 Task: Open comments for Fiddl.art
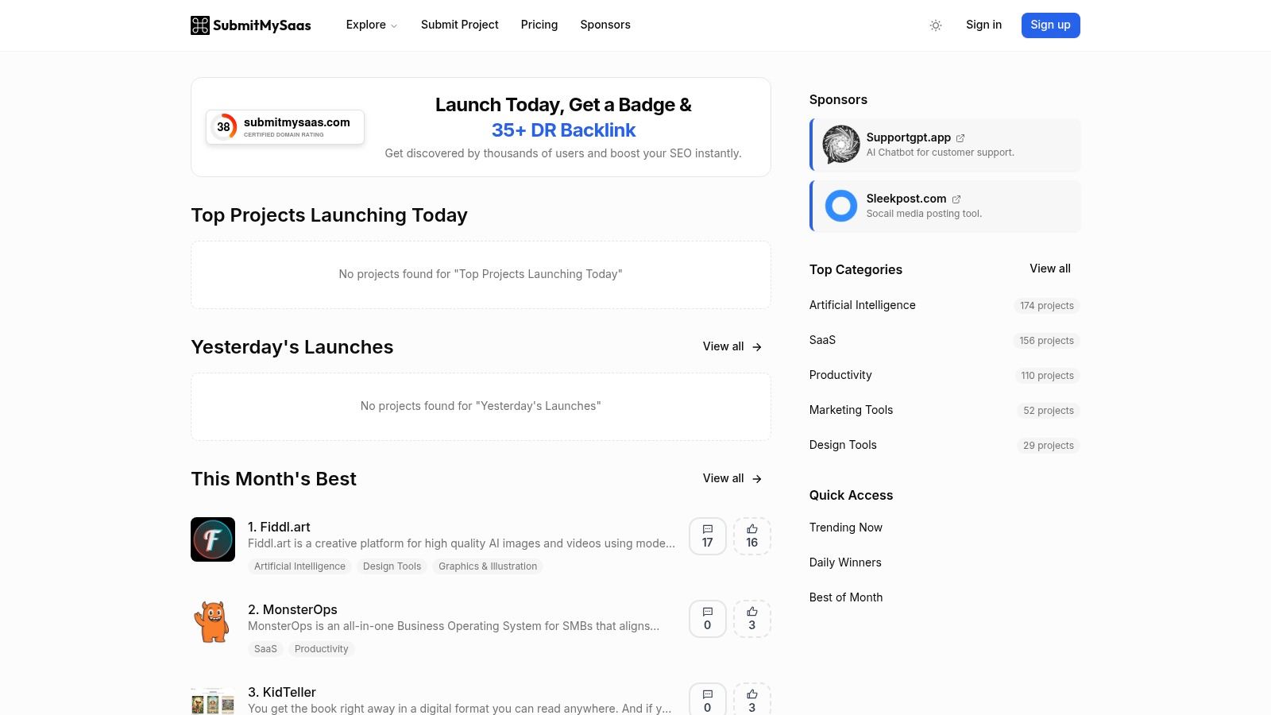click(707, 536)
